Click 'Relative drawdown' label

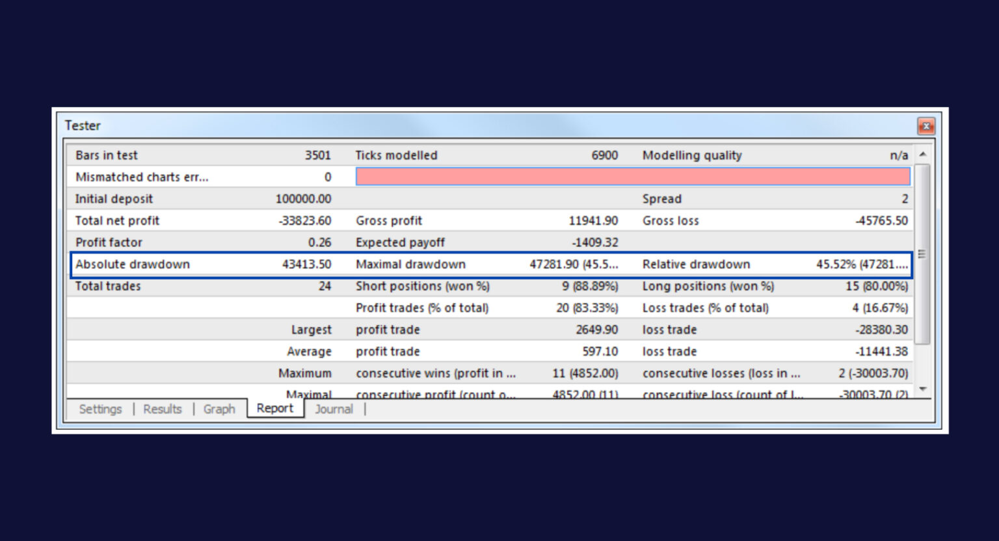[696, 265]
